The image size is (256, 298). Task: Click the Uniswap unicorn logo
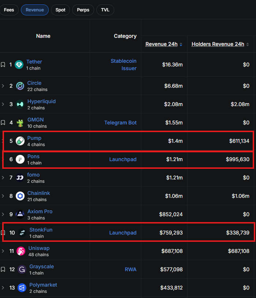[21, 251]
